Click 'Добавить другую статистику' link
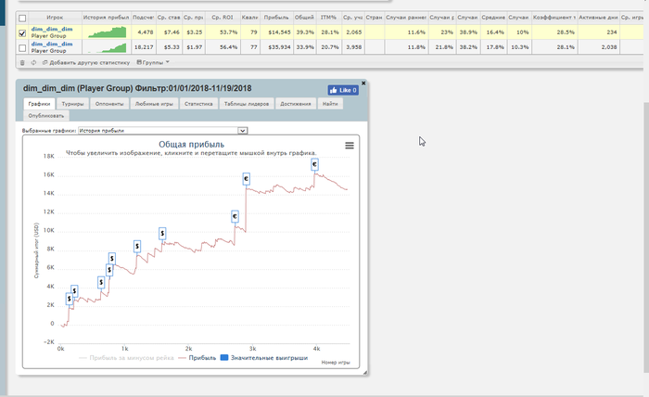 click(86, 62)
